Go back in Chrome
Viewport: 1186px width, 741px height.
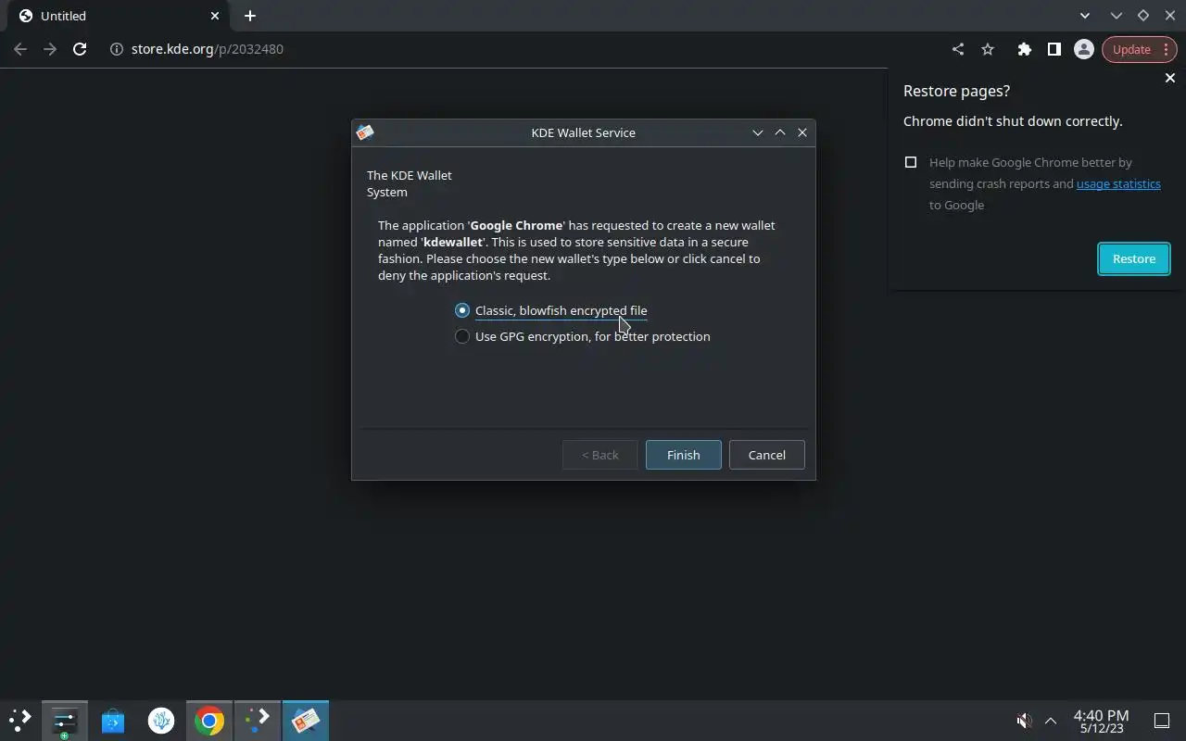click(20, 49)
